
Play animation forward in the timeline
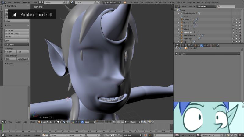coord(114,135)
